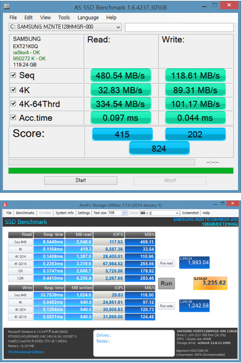Viewport: 241px width, 363px height.
Task: Click the 468.11 MB/s cell in Read table
Action: pos(140,242)
